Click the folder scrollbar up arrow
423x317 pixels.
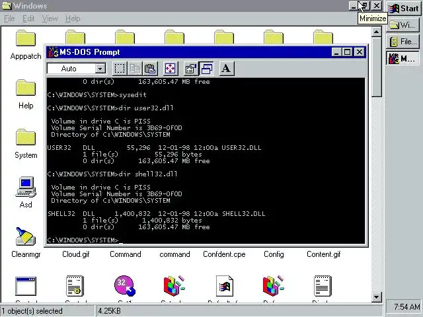(x=376, y=32)
